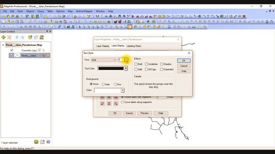Select the arrow Select tool
275x154 pixels.
pos(79,27)
